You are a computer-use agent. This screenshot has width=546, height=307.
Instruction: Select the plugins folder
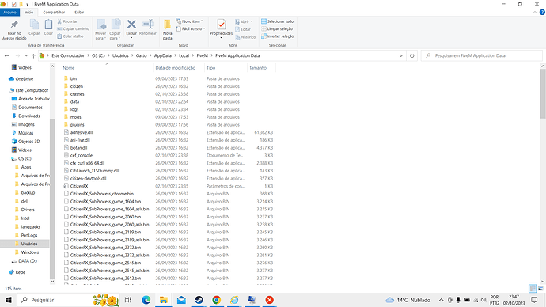tap(77, 124)
